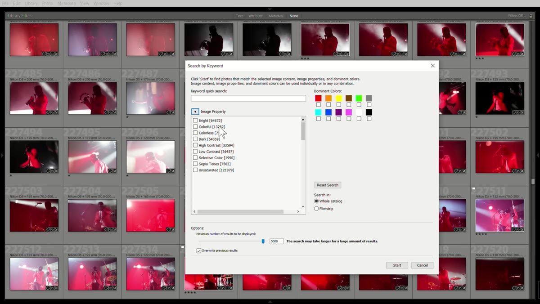Viewport: 540px width, 304px height.
Task: Click the white dominant color swatch
Action: click(359, 112)
